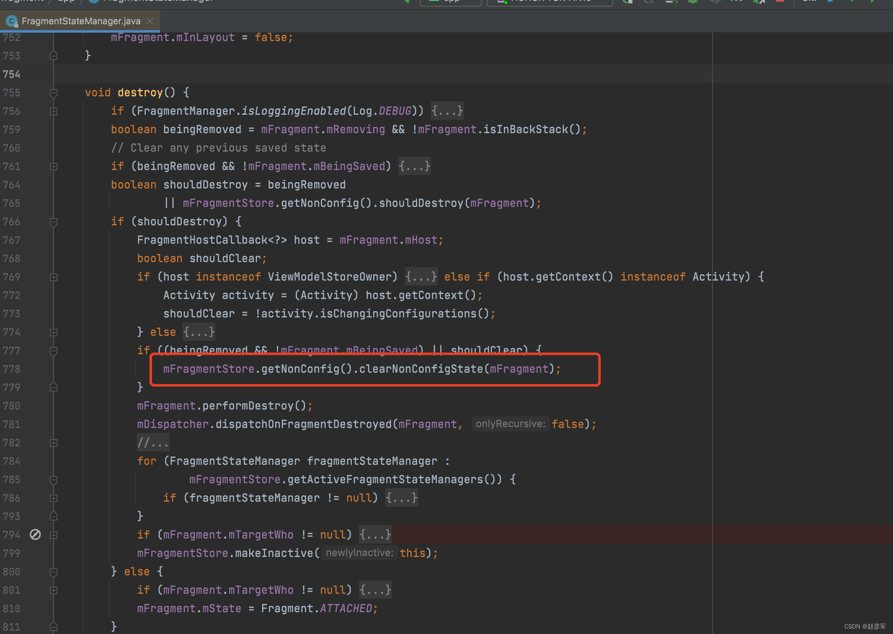
Task: Expand fold marker on line 761
Action: pos(54,167)
